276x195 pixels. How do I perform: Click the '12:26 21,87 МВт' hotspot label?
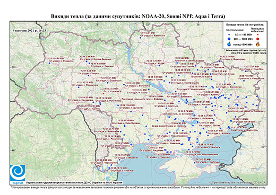(x=123, y=155)
